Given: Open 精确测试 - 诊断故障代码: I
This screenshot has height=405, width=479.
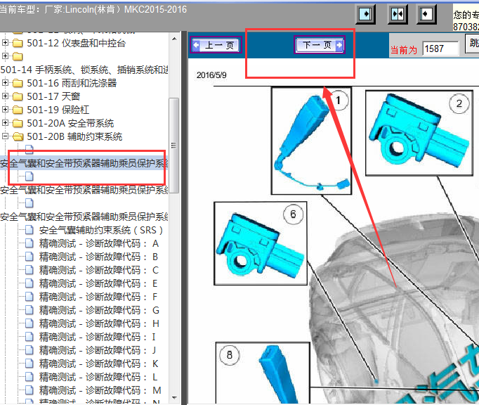Looking at the screenshot, I should (98, 337).
